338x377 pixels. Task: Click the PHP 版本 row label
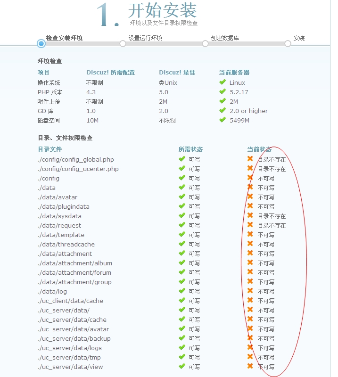click(x=50, y=92)
